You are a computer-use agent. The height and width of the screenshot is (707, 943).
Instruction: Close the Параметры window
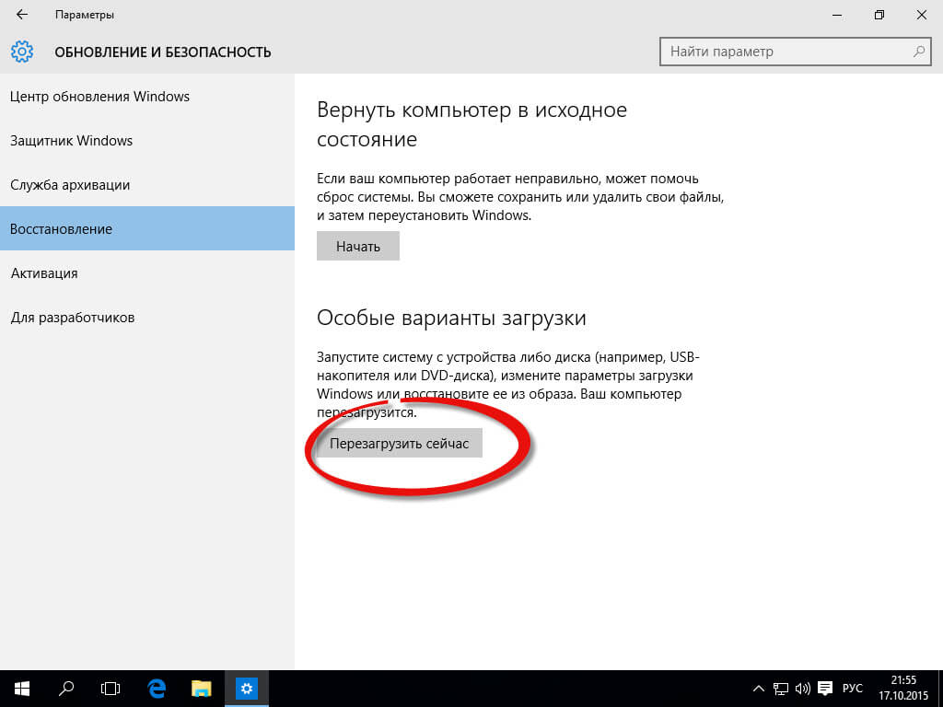(921, 15)
